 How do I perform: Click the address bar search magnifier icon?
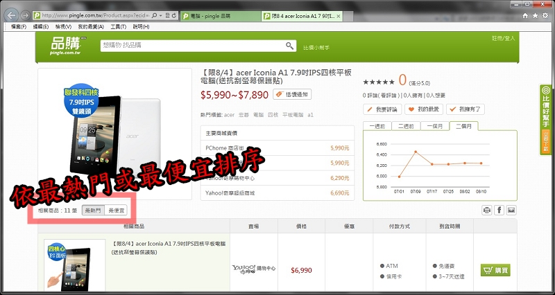point(155,16)
